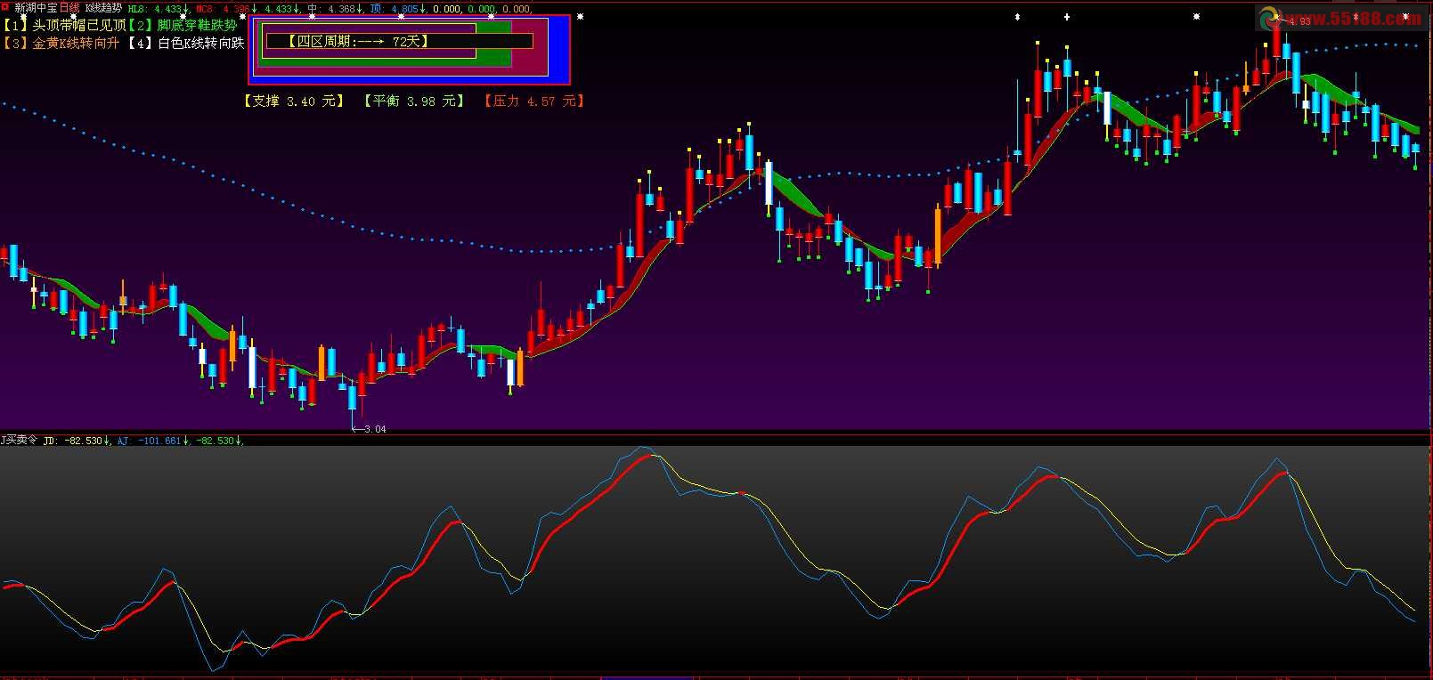Select the 日线 period label
Image resolution: width=1433 pixels, height=680 pixels.
[x=69, y=8]
